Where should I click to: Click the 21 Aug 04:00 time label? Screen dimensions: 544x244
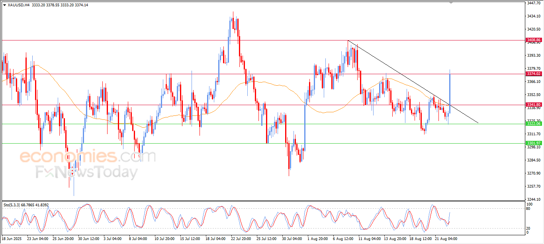coord(446,239)
